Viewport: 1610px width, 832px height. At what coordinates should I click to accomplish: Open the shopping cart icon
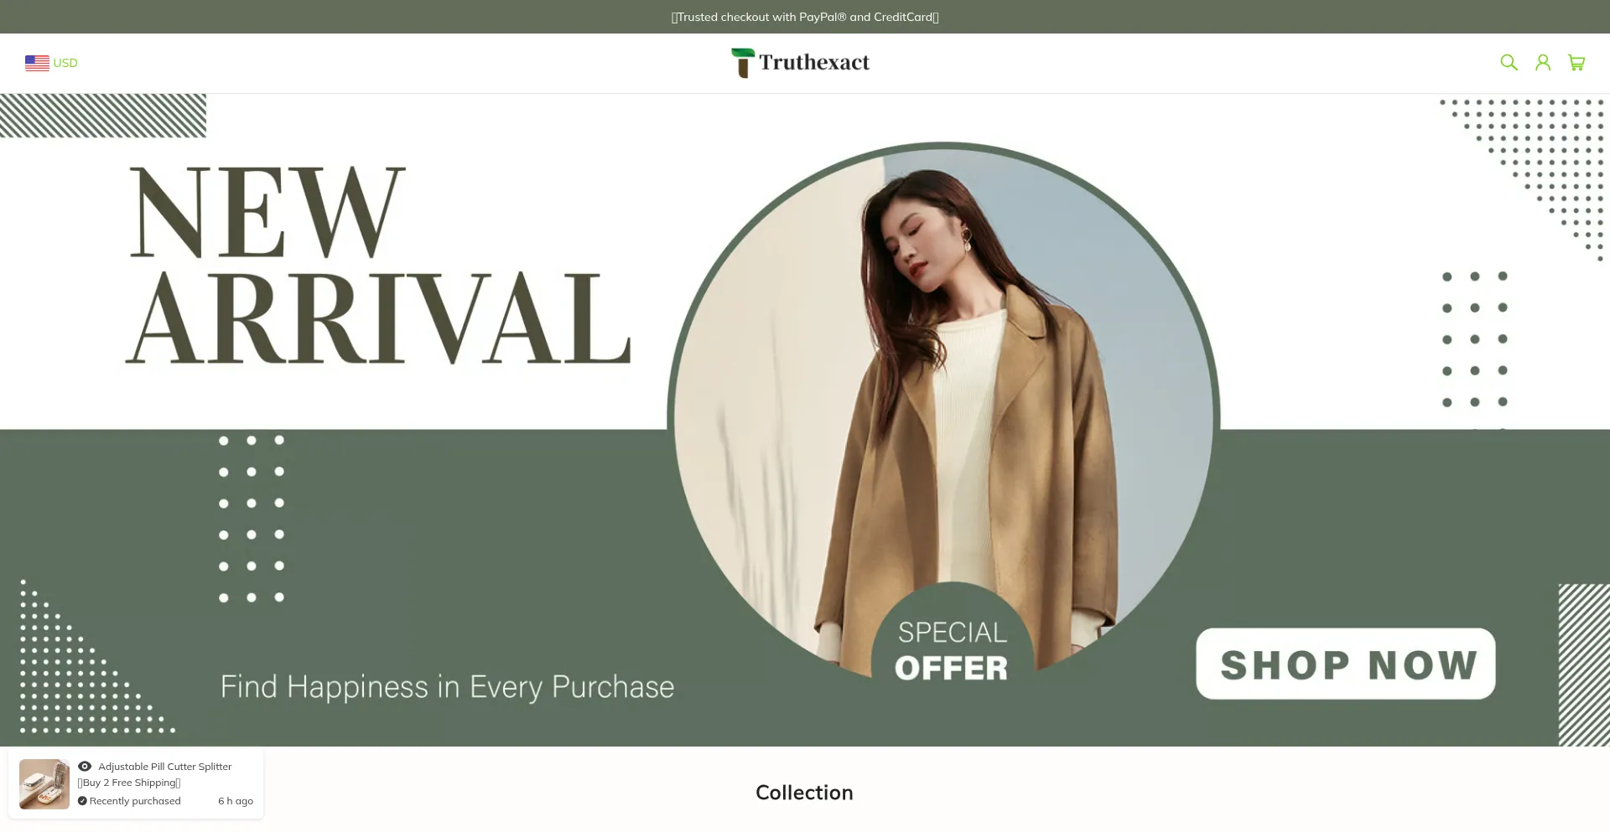click(x=1576, y=62)
